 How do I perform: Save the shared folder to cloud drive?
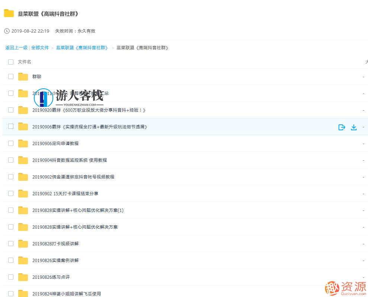[x=342, y=127]
